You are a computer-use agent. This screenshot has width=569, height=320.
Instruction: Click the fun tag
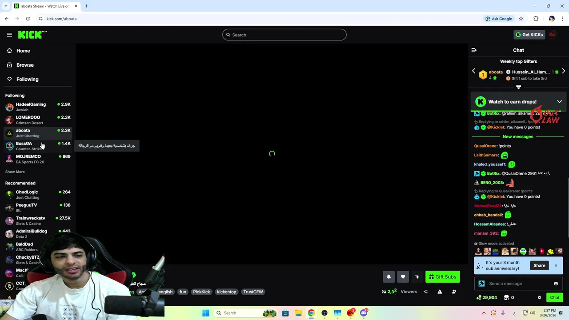pyautogui.click(x=183, y=292)
